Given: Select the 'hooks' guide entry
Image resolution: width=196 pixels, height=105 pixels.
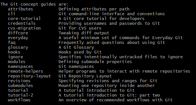Looking at the screenshot, I should [x=14, y=52].
